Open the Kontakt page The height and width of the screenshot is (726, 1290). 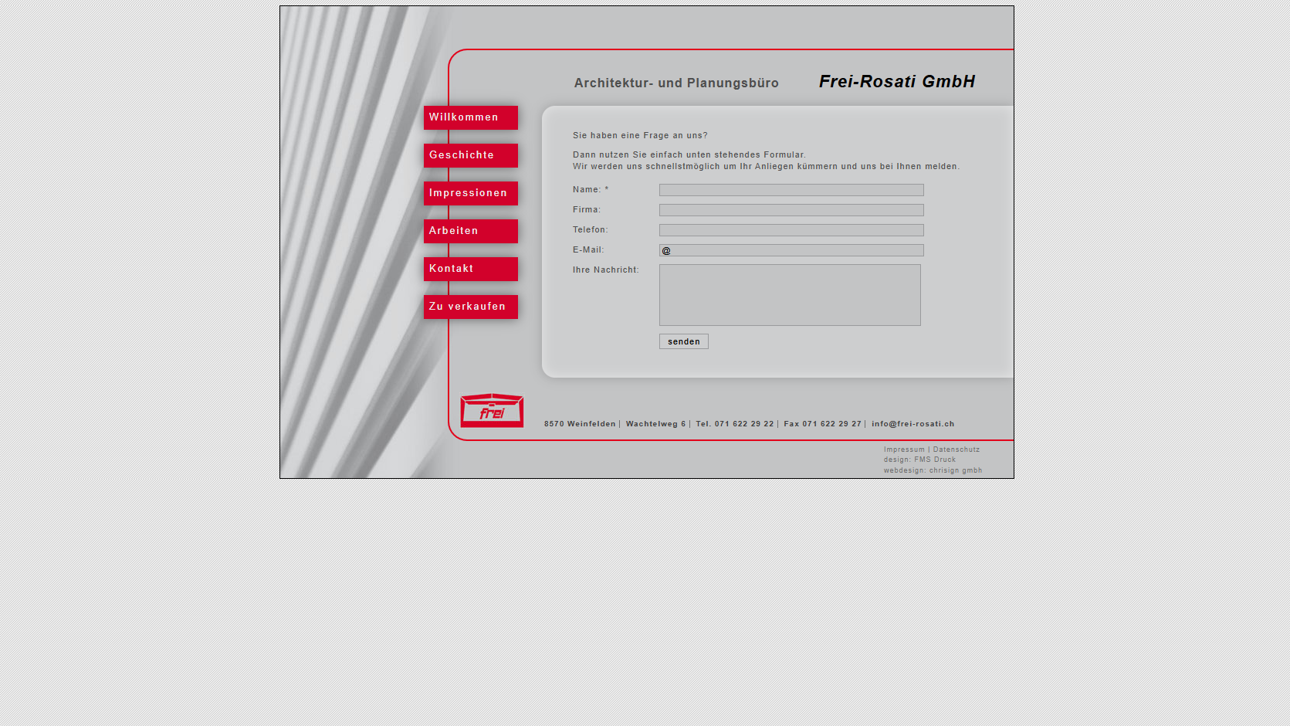(471, 269)
